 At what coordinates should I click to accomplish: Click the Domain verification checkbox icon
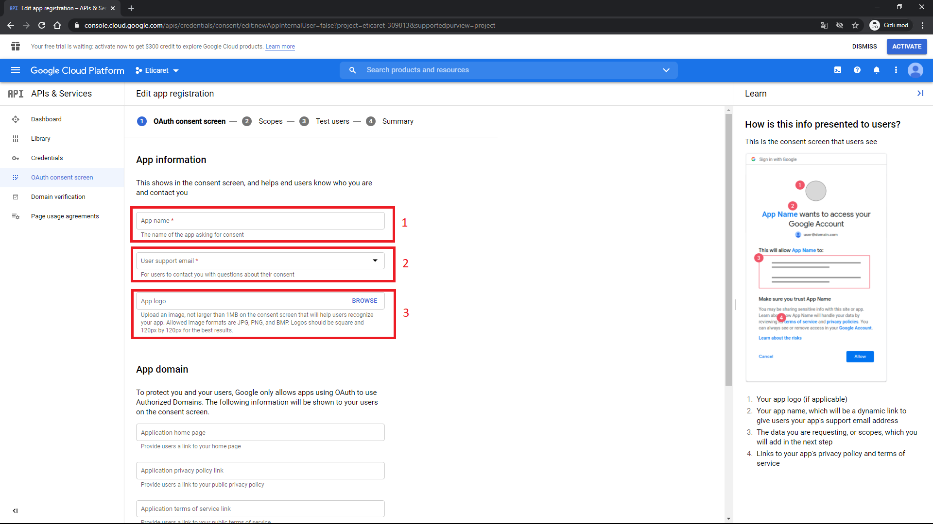[16, 197]
